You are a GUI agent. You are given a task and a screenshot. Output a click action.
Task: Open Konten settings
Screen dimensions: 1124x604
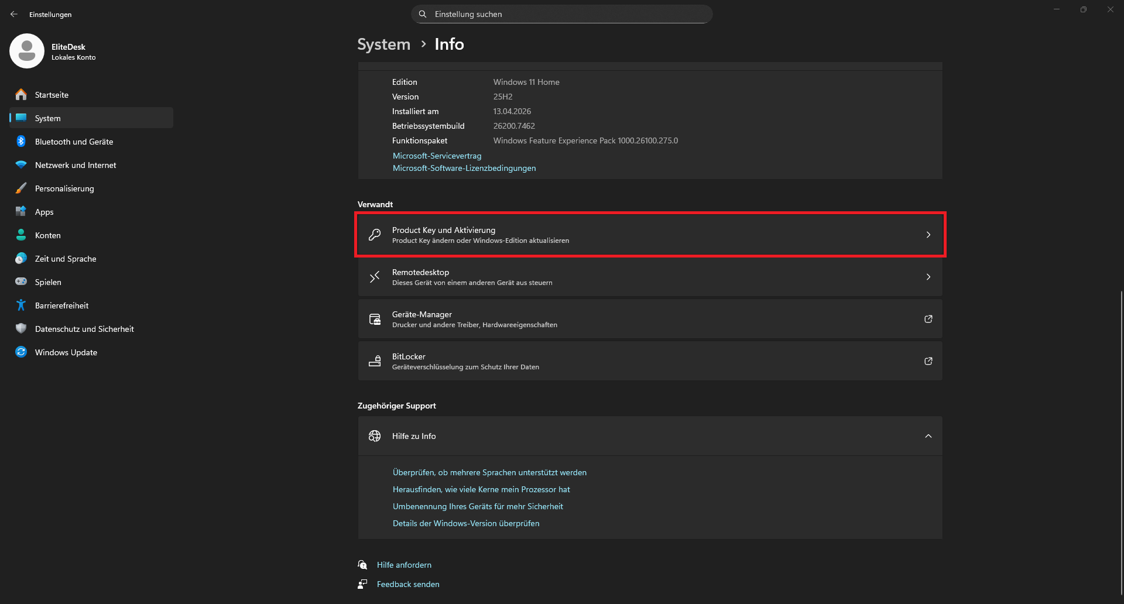tap(91, 235)
